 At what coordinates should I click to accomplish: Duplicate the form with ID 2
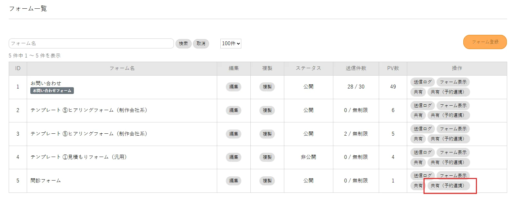click(267, 110)
